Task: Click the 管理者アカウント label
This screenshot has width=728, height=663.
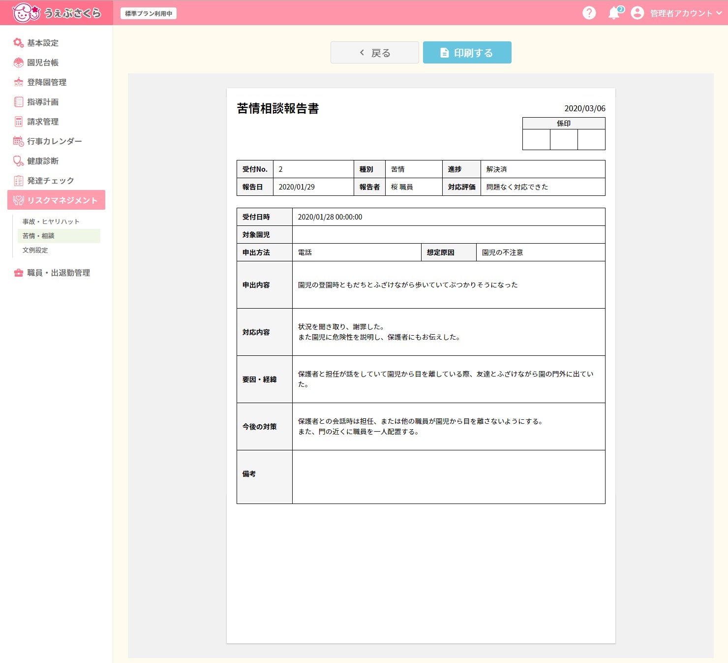Action: coord(681,13)
